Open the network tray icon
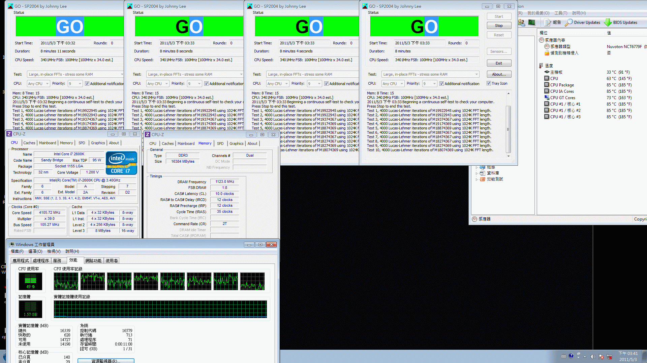Screen dimensions: 647x363 point(609,356)
